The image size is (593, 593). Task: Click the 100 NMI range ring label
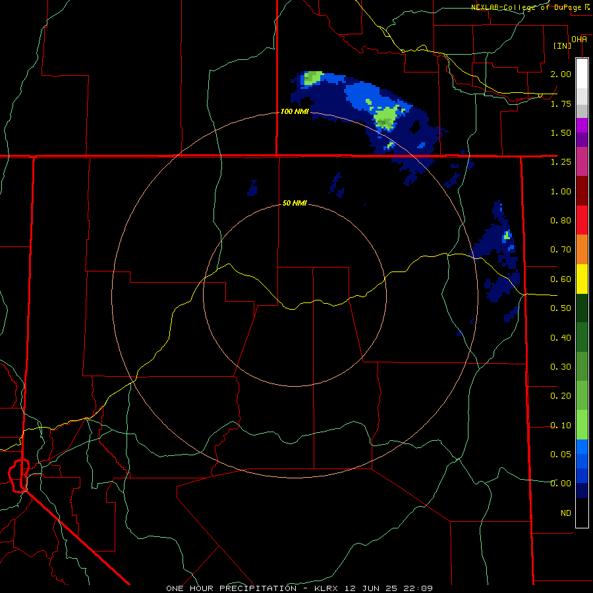(295, 111)
